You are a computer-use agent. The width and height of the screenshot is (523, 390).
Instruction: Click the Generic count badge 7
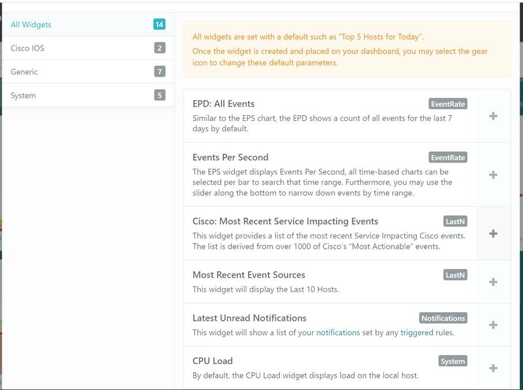coord(160,72)
